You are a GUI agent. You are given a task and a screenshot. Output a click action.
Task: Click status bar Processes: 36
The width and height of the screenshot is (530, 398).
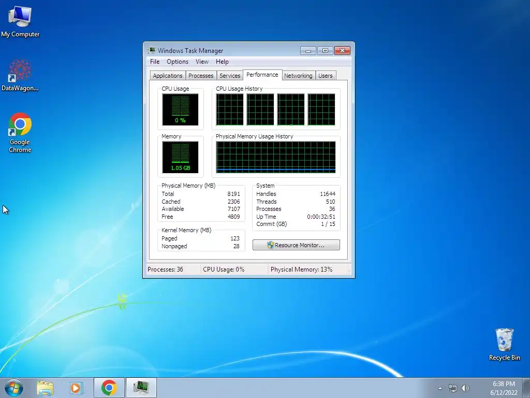165,269
